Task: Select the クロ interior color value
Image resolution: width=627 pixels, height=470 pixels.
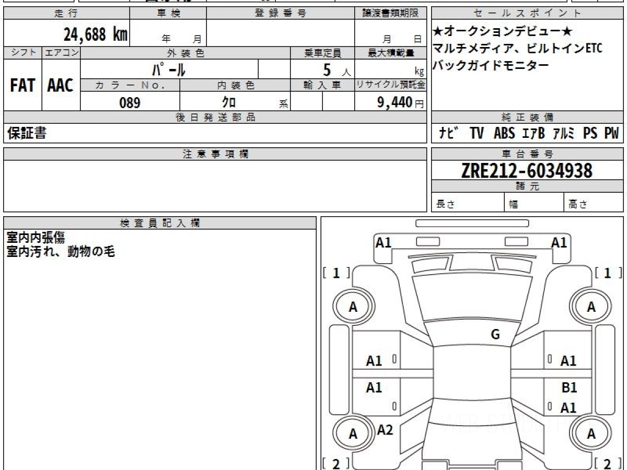Action: point(228,102)
